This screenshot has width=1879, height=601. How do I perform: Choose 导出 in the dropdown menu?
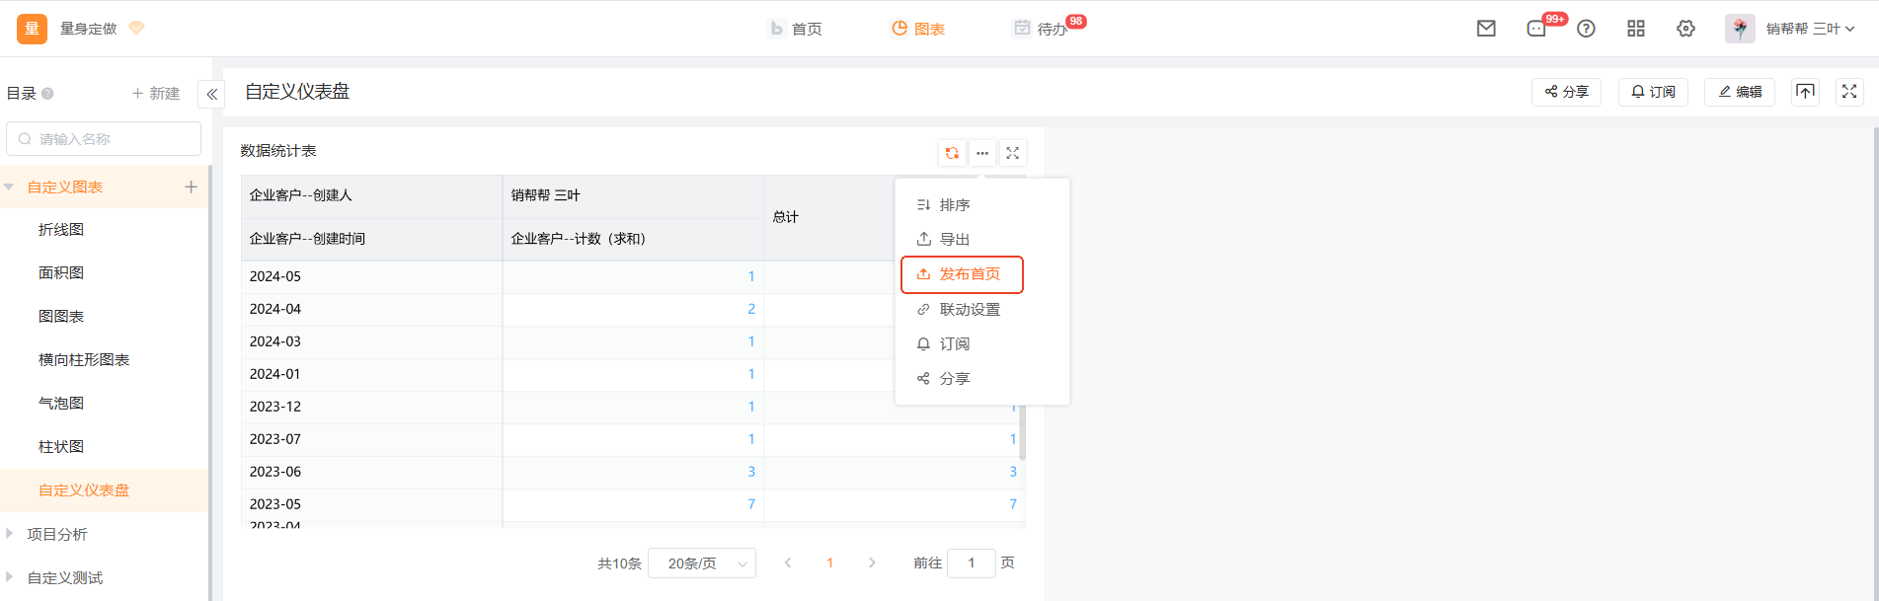point(954,240)
